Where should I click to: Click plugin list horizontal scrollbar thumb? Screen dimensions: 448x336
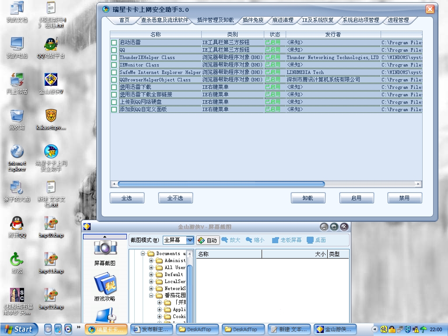221,184
